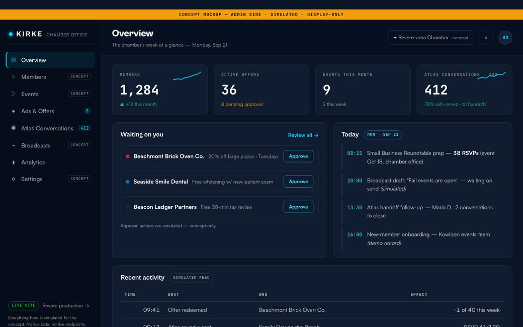523x327 pixels.
Task: Click the EFFECT column header
Action: (x=419, y=295)
